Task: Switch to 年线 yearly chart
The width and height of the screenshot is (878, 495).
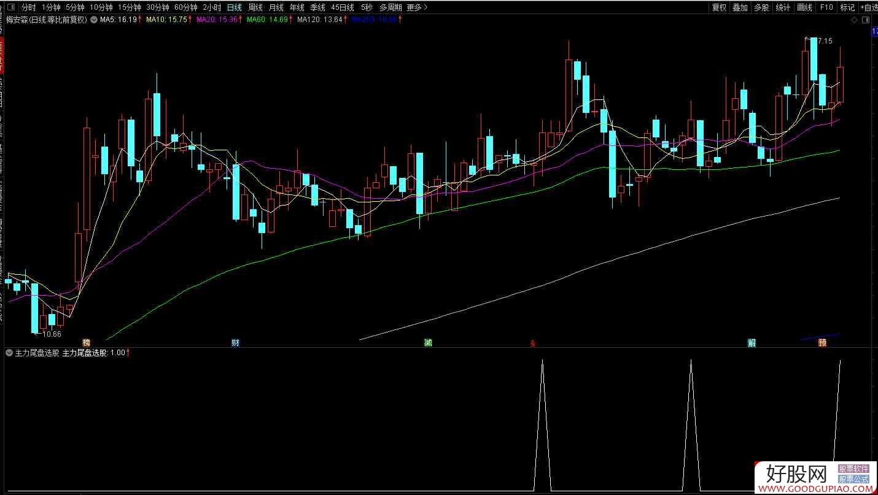Action: (297, 7)
